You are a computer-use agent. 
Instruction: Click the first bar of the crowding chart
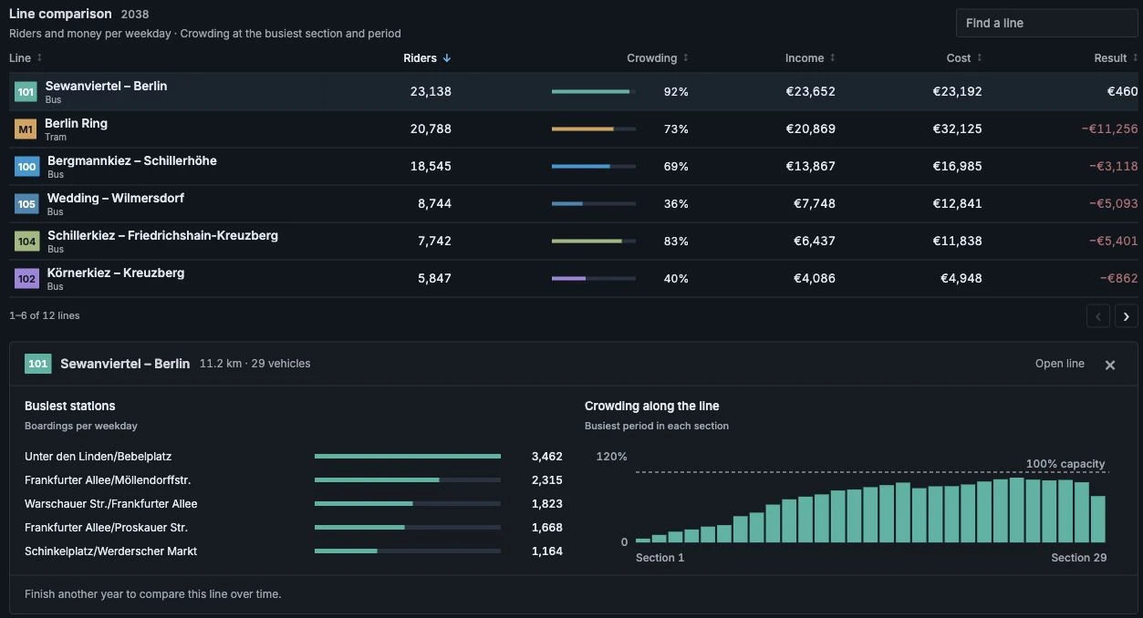[643, 541]
